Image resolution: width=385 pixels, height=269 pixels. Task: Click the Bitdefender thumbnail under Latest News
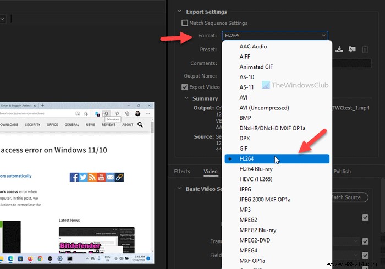click(x=96, y=240)
